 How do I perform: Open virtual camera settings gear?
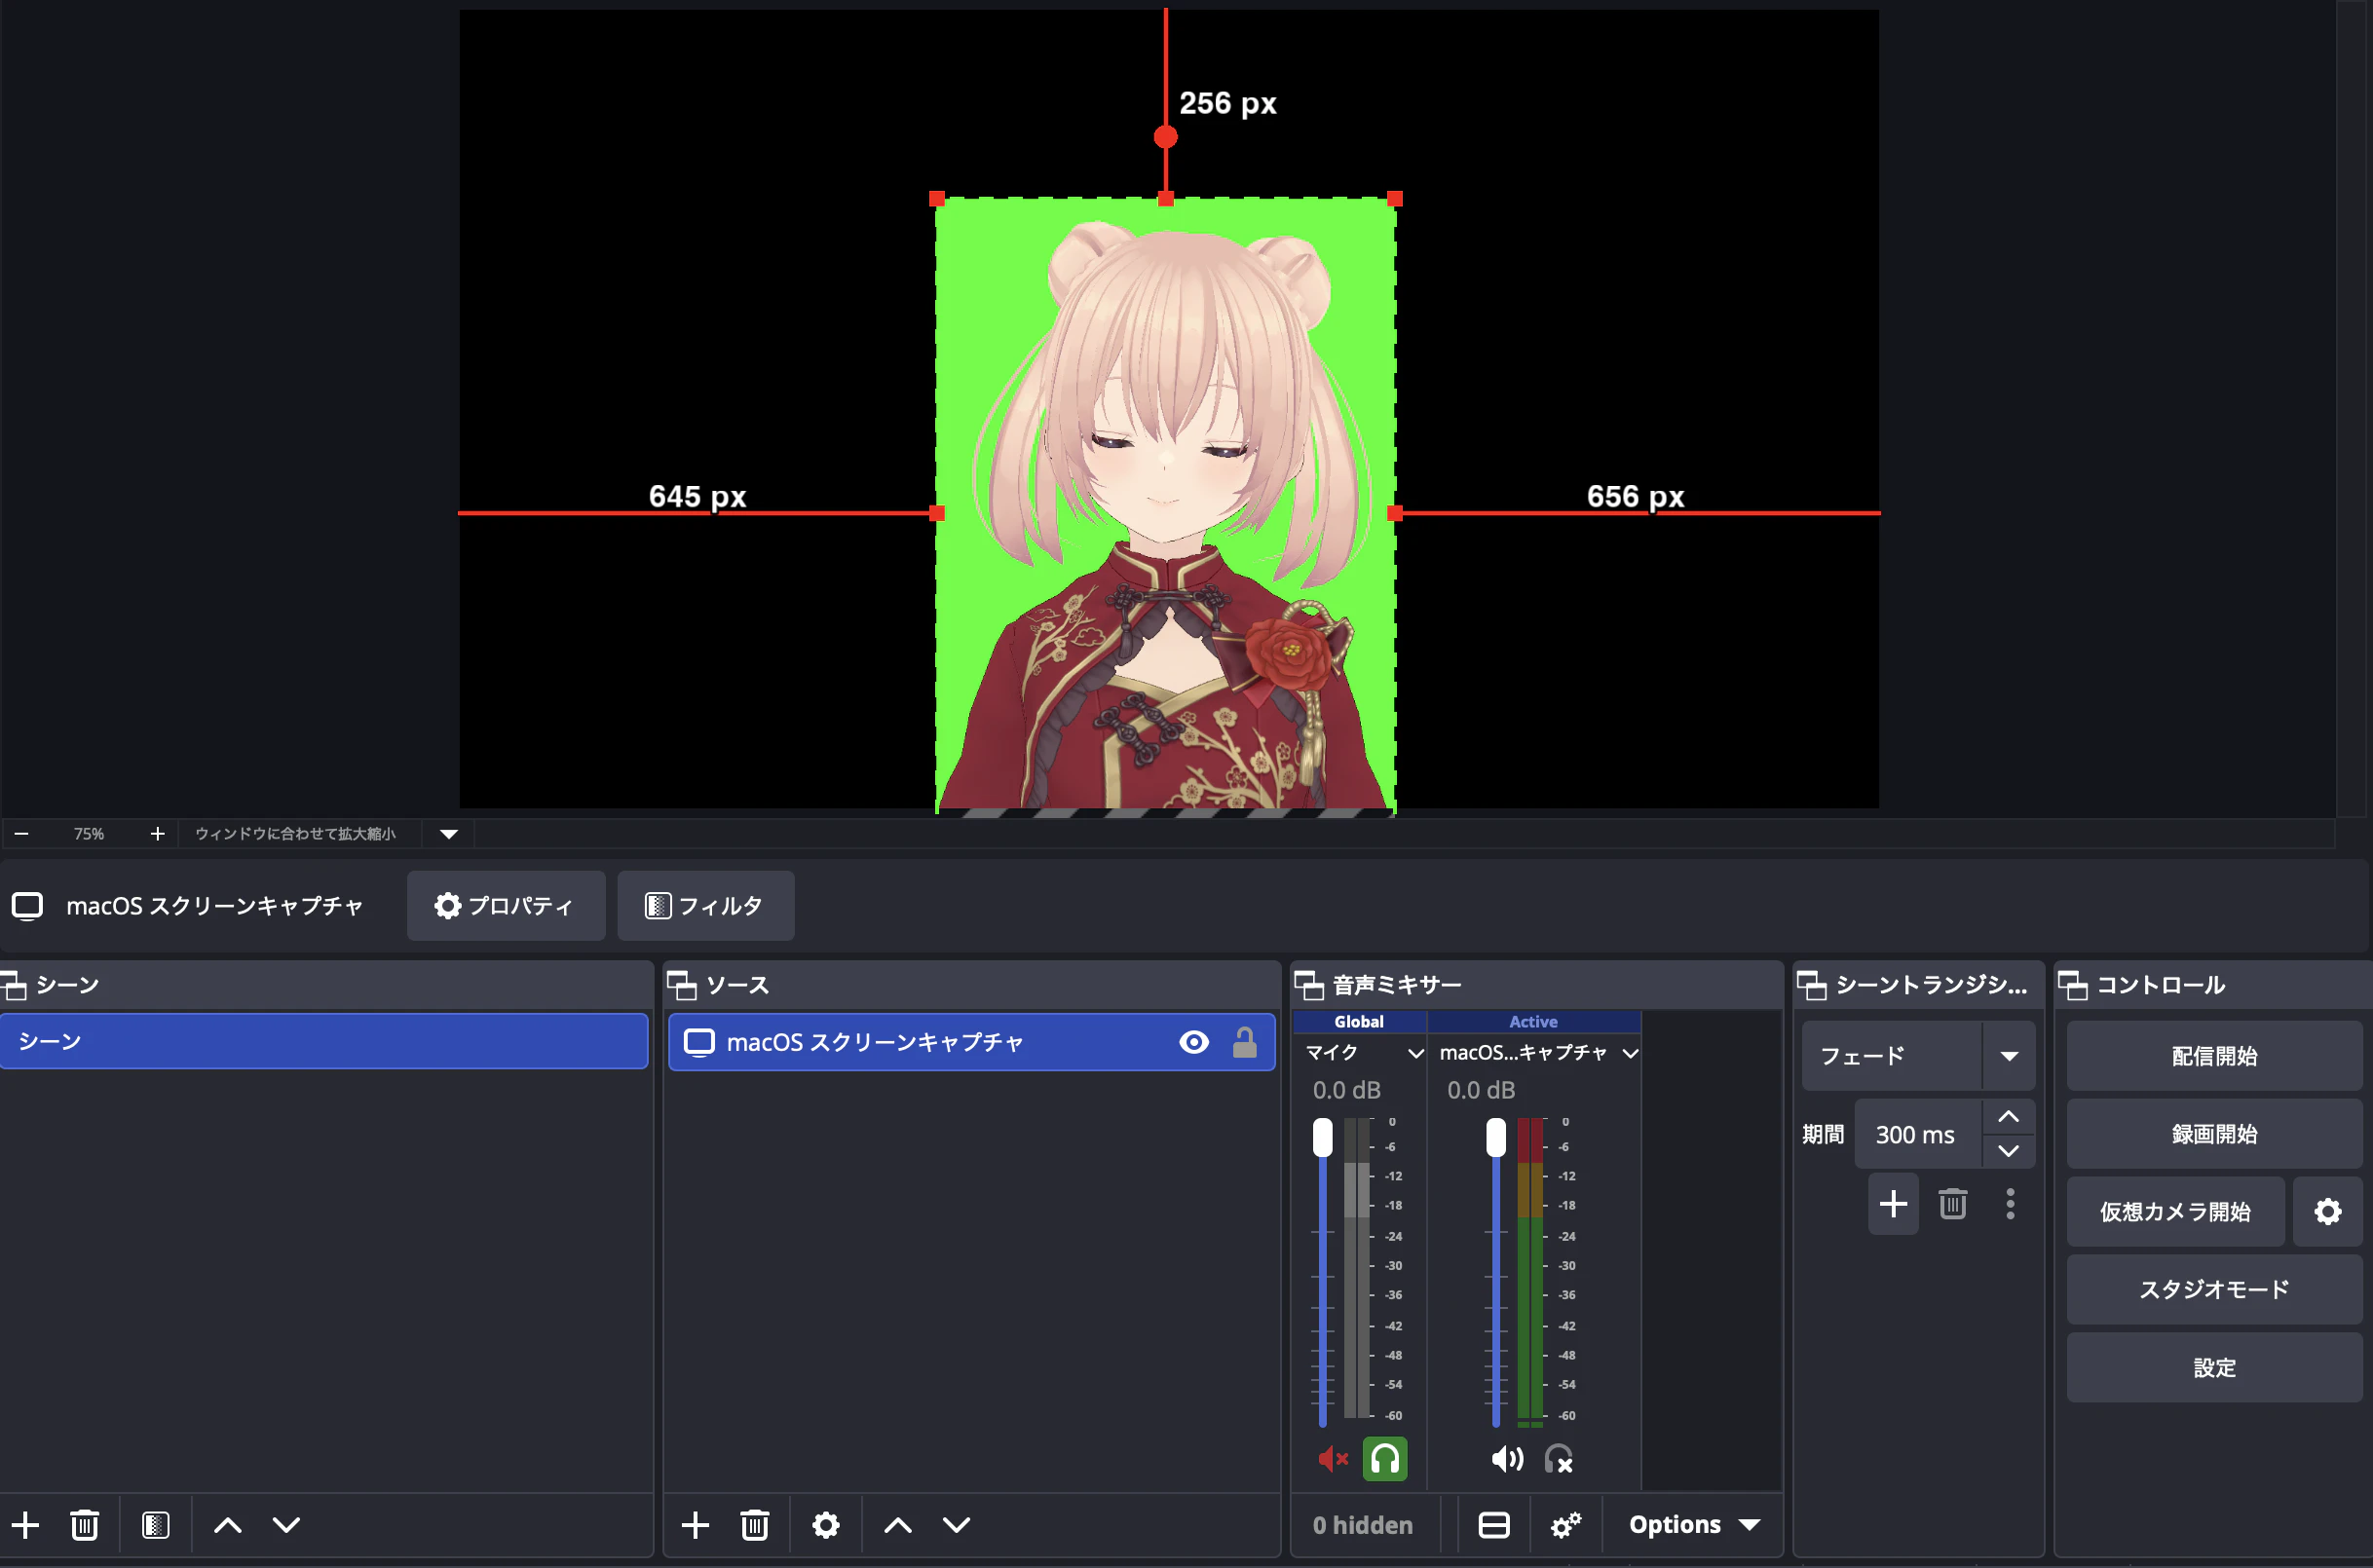[x=2328, y=1212]
